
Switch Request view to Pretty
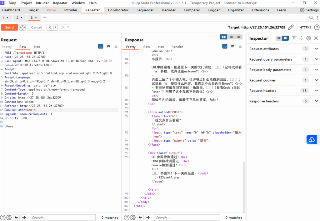7,47
